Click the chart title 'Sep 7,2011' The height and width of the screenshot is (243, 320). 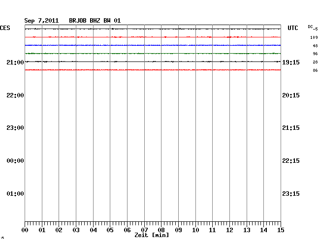click(41, 21)
